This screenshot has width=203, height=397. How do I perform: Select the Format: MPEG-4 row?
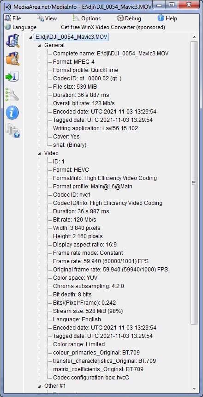74,62
